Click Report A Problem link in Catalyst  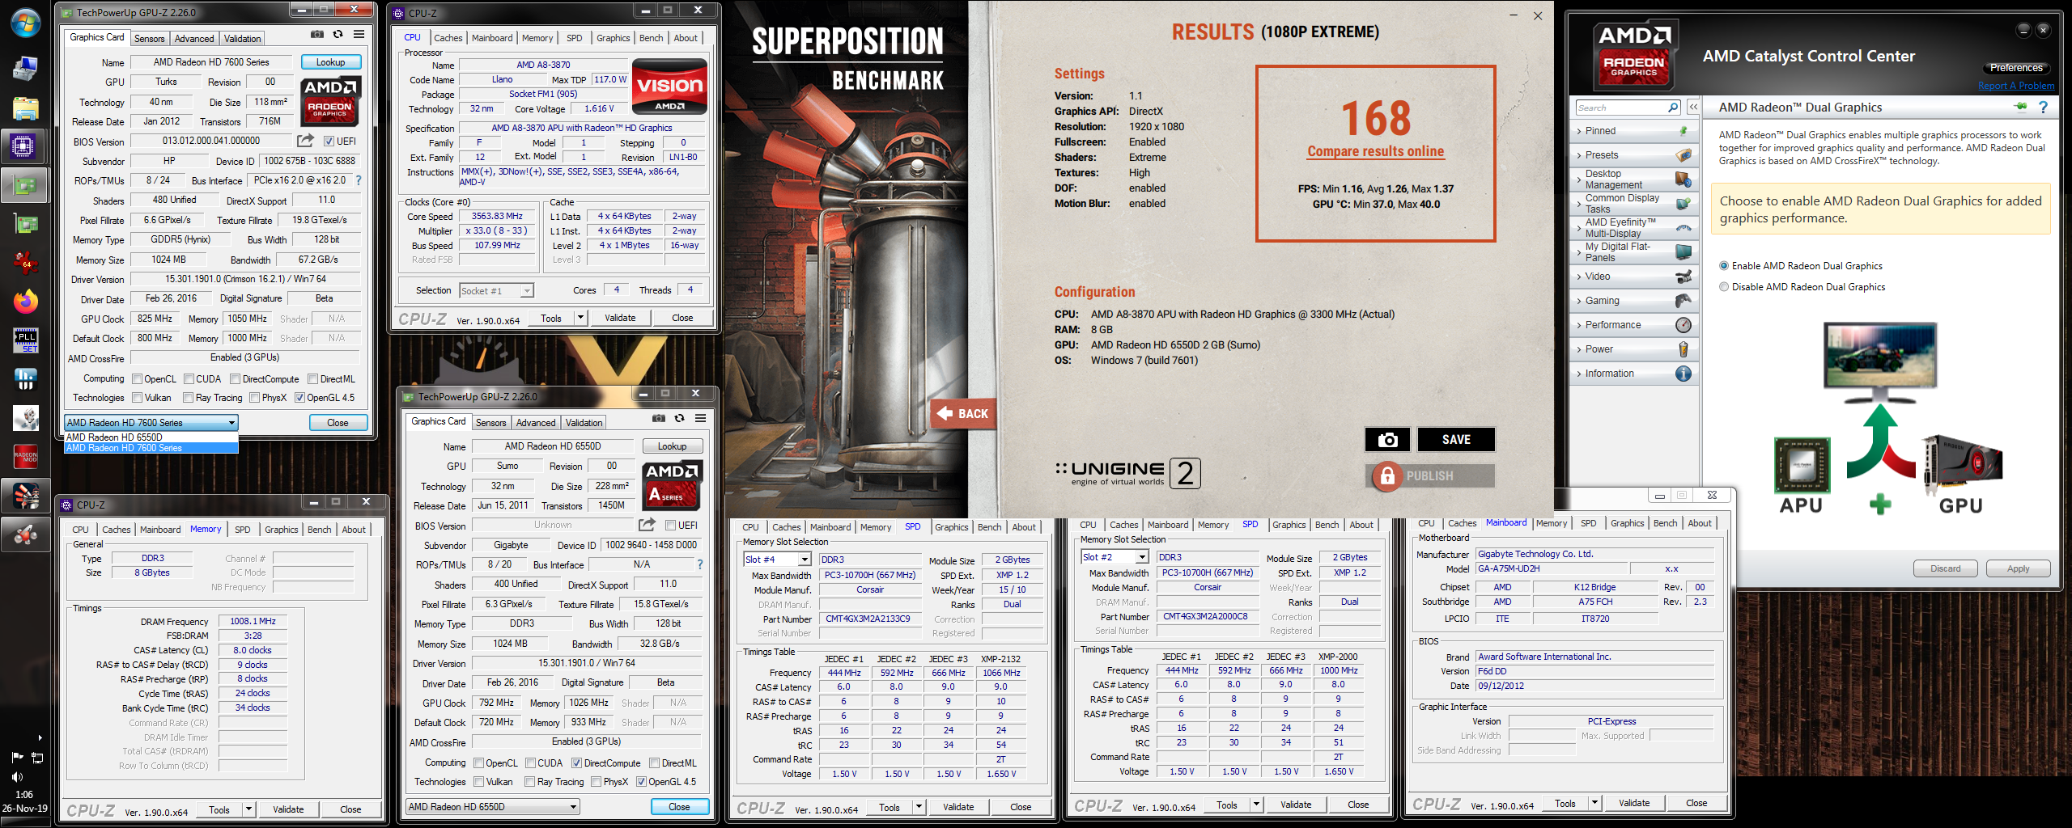coord(2015,86)
